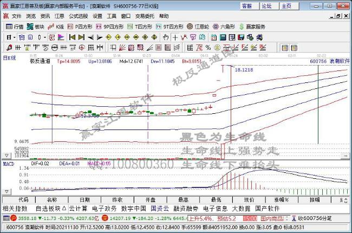Image resolution: width=352 pixels, height=233 pixels.
Task: Open the 帮助 menu
Action: coord(164,16)
